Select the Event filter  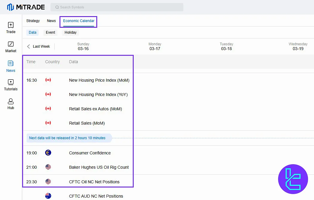pyautogui.click(x=51, y=32)
